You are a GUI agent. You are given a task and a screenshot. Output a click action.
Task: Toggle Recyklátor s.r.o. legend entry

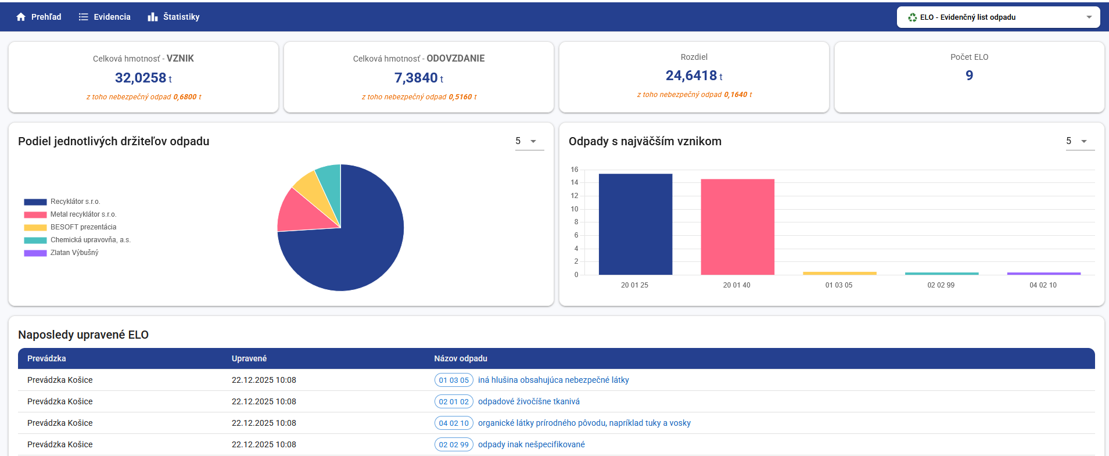[75, 202]
